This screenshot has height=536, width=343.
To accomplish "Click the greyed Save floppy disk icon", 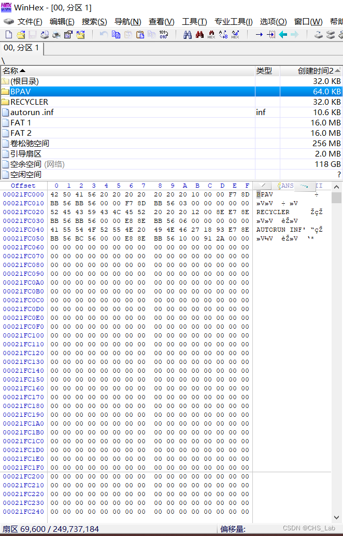I will [33, 35].
